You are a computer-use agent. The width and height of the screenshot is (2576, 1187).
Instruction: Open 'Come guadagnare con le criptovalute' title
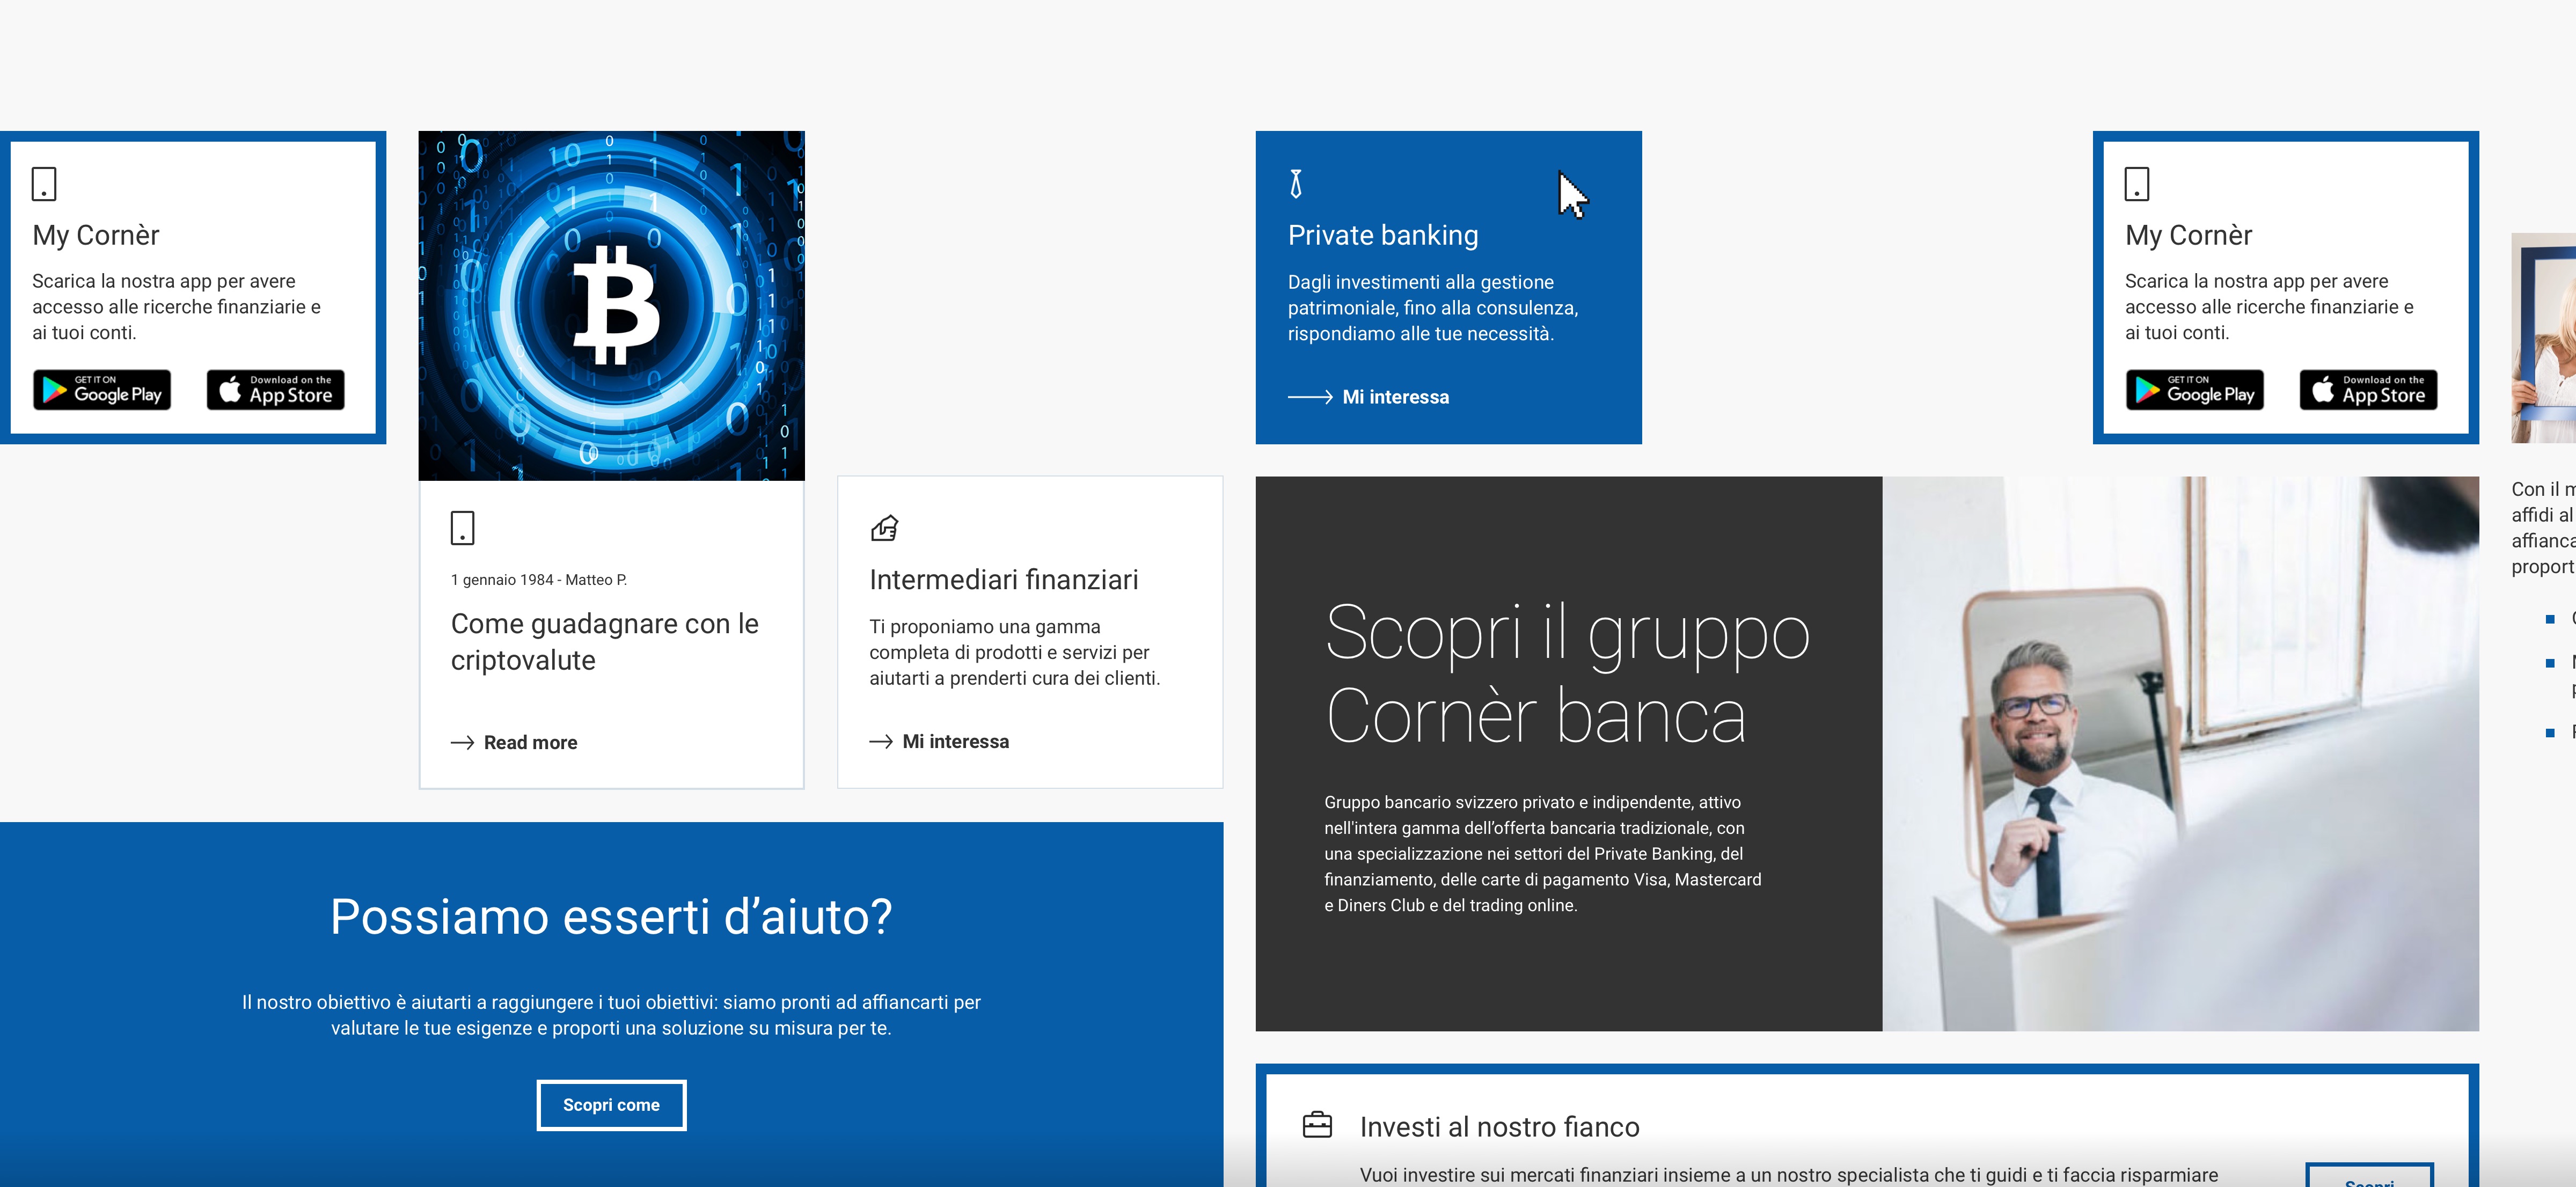(x=604, y=642)
